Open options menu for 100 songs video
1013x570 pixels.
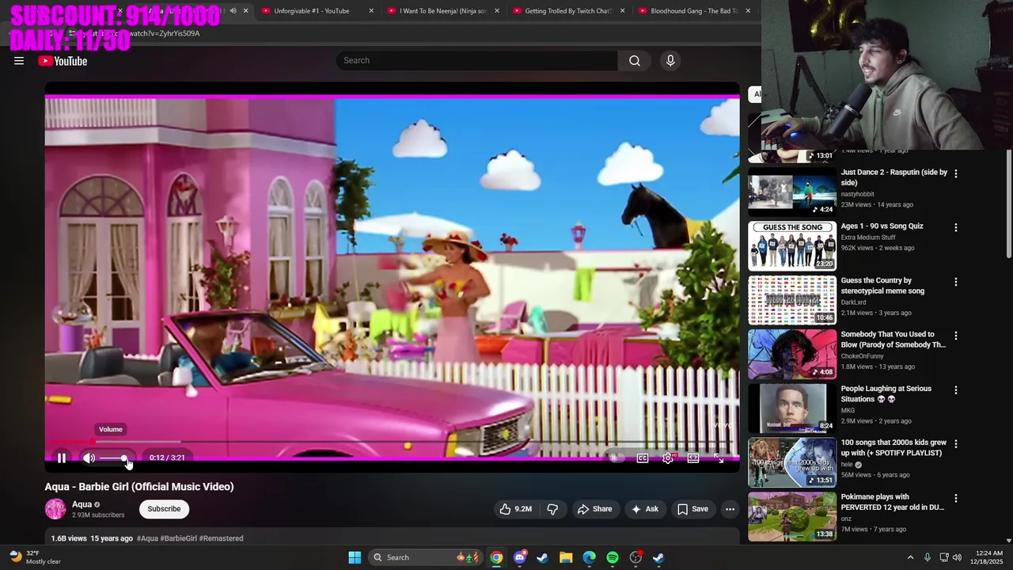click(956, 444)
